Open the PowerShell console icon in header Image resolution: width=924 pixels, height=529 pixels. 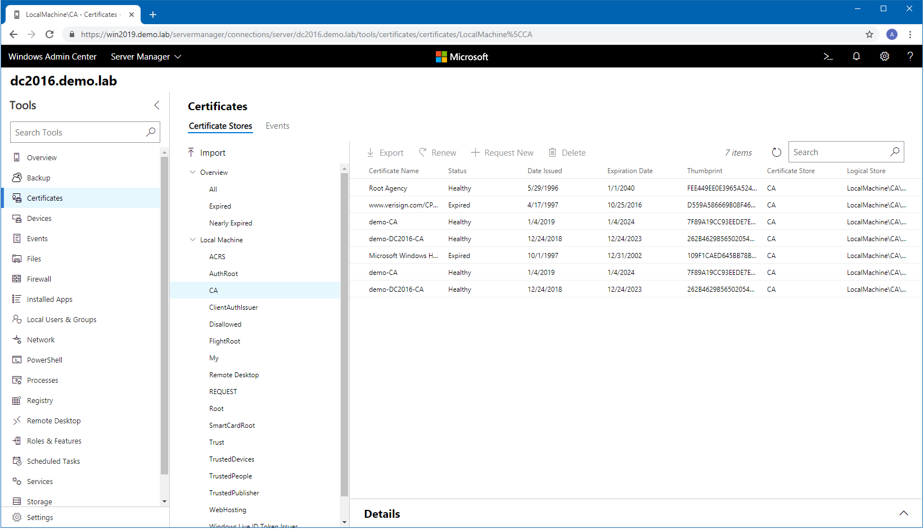pos(828,57)
